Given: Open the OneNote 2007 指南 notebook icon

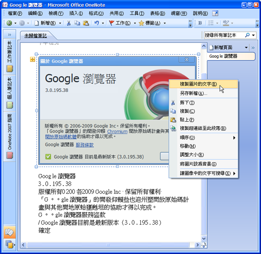Looking at the screenshot, I should [x=10, y=155].
